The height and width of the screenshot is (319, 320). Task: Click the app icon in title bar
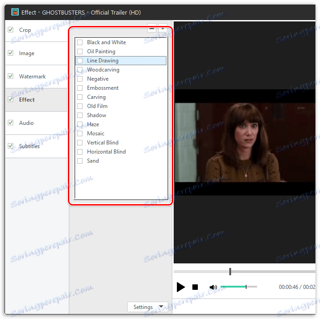pos(15,12)
